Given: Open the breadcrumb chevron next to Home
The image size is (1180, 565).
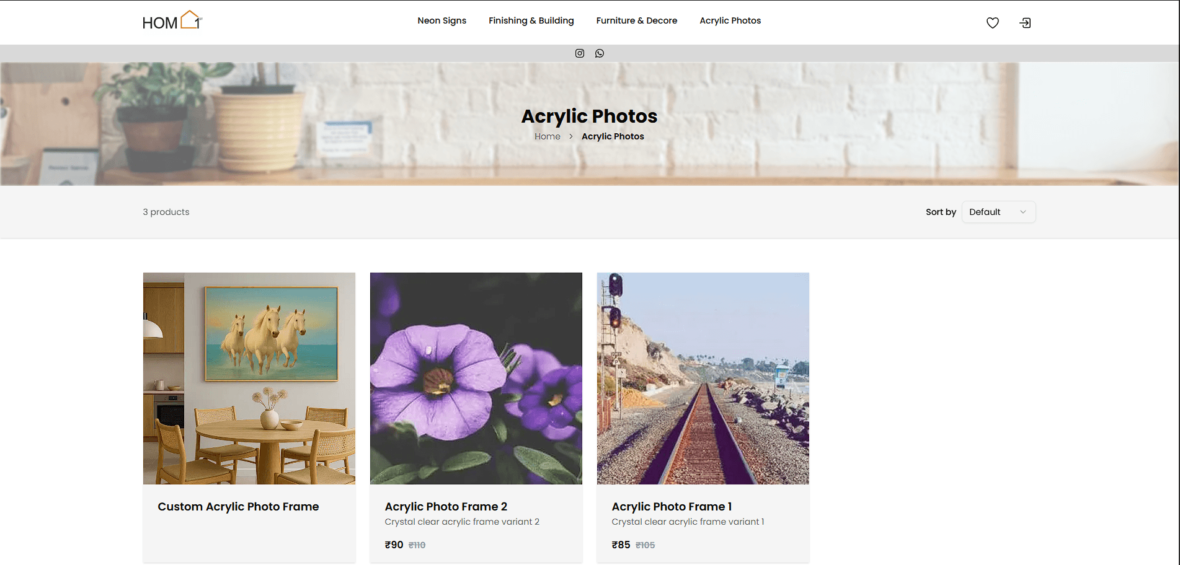Looking at the screenshot, I should pos(570,136).
